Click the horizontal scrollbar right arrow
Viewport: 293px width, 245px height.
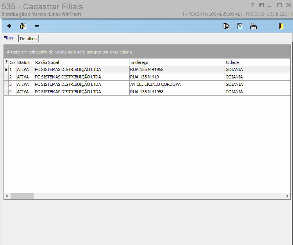287,196
